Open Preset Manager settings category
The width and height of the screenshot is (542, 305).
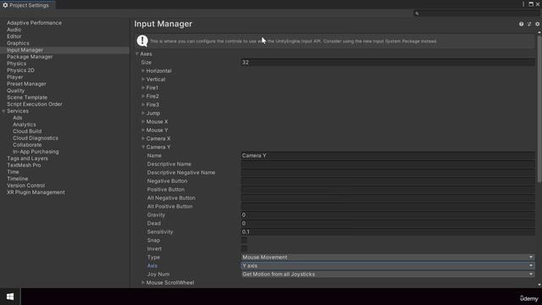26,84
